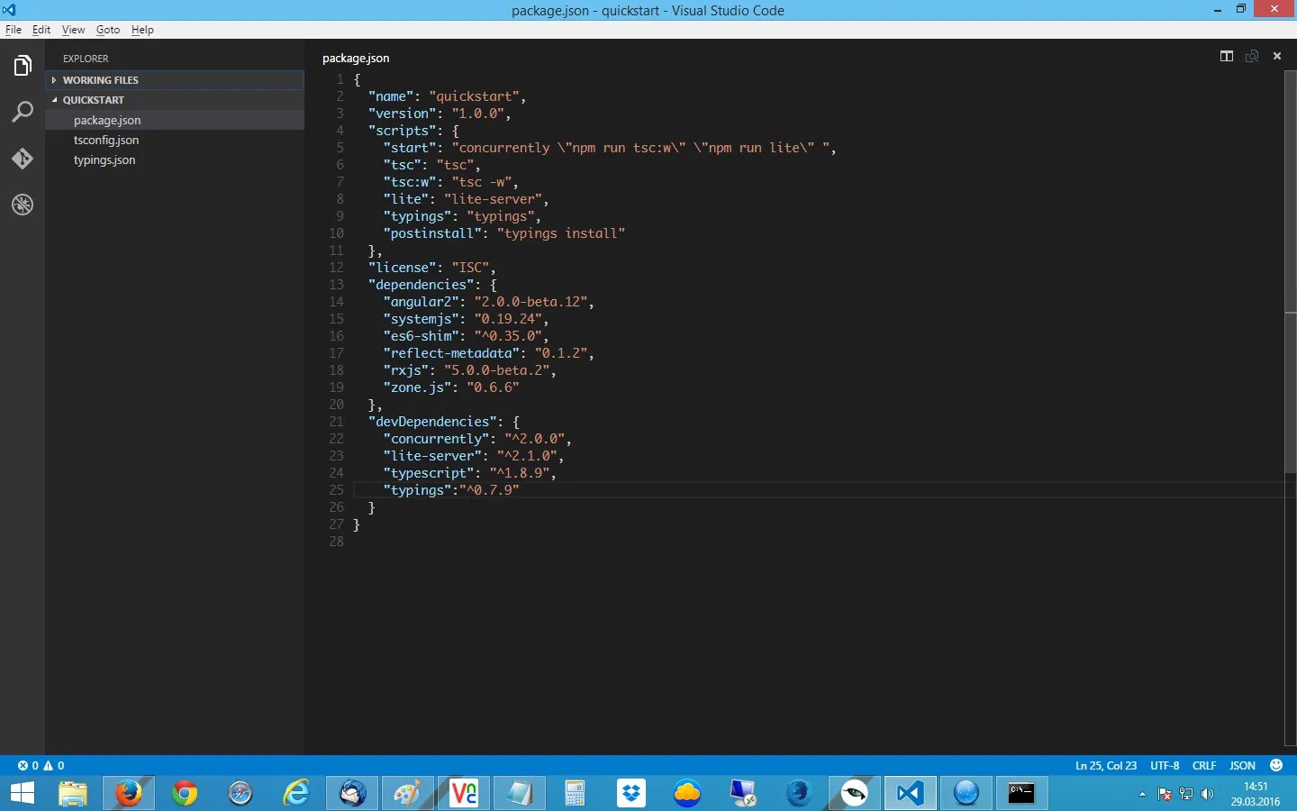The width and height of the screenshot is (1297, 811).
Task: Open the Paint app on the taskbar
Action: click(x=408, y=793)
